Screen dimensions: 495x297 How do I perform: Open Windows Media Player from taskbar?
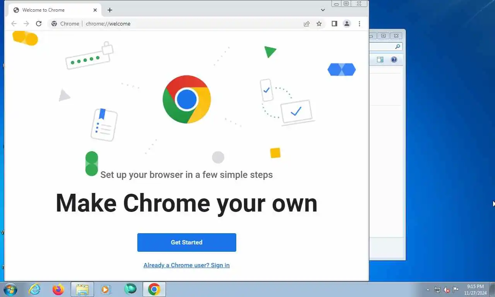[106, 289]
